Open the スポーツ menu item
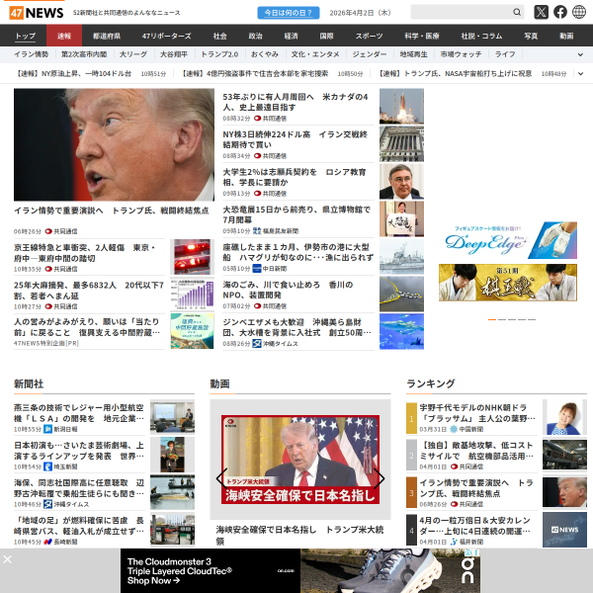593x593 pixels. click(x=369, y=36)
